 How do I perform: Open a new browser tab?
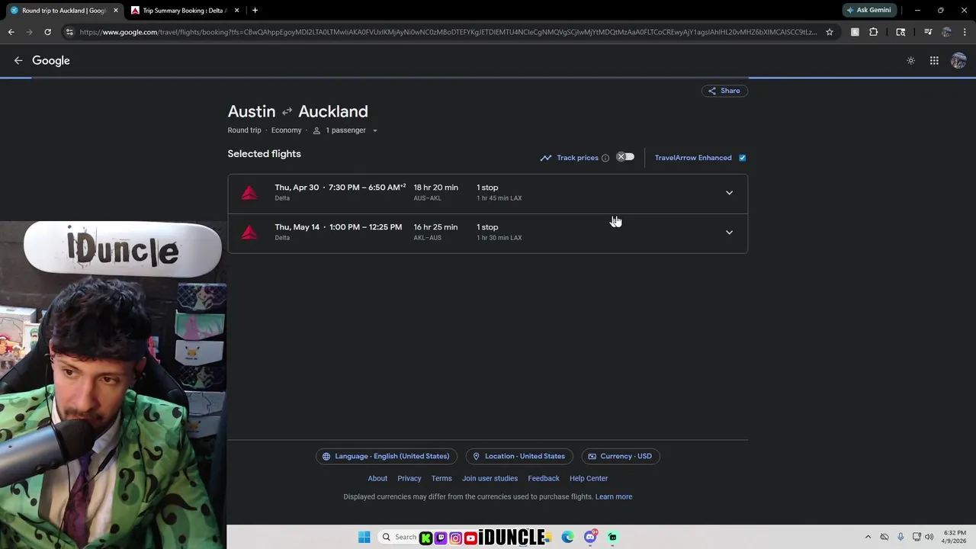coord(255,11)
